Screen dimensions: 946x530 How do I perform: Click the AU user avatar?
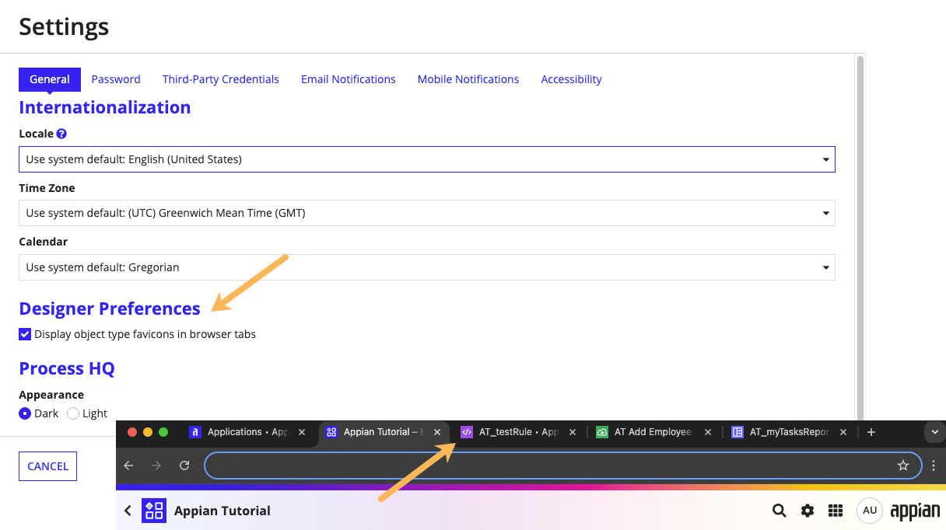tap(870, 511)
